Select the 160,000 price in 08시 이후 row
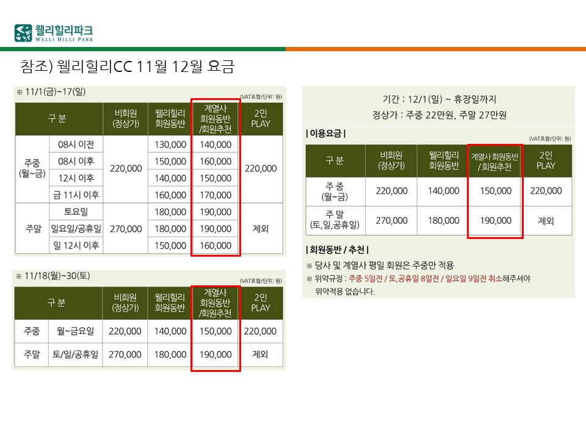 (x=215, y=161)
